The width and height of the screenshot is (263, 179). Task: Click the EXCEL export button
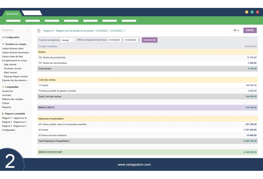[x=250, y=30]
